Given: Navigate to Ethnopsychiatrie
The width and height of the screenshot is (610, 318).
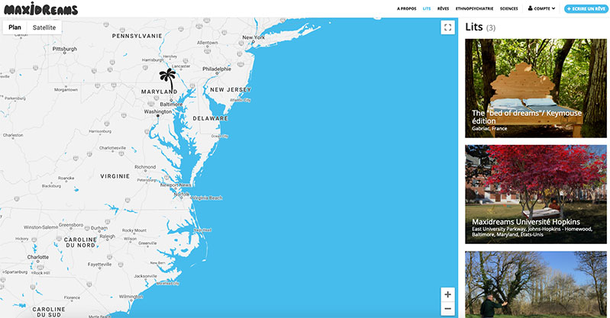Looking at the screenshot, I should [475, 8].
